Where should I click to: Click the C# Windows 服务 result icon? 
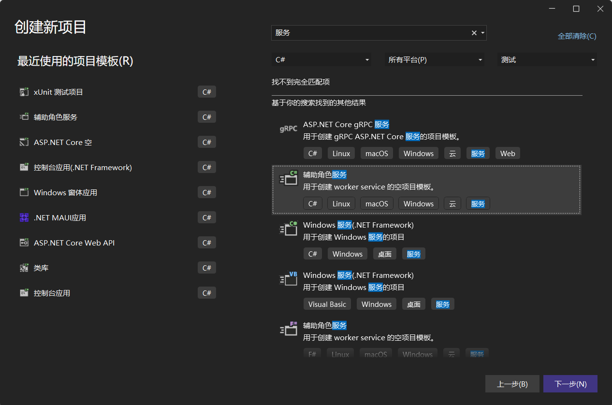pos(289,228)
